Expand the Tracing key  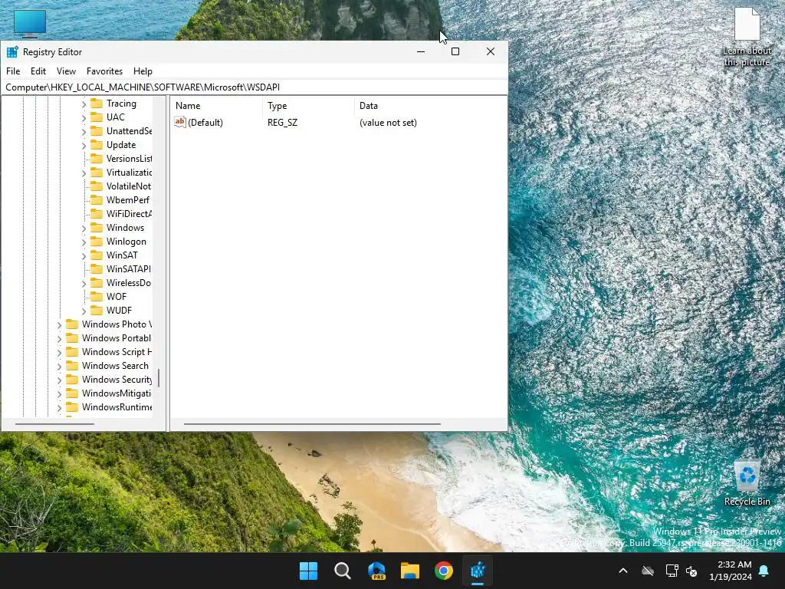point(84,104)
